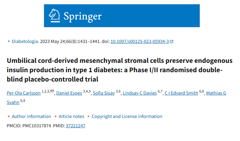Open PMID 37221247 link
The width and height of the screenshot is (240, 141).
pos(75,126)
